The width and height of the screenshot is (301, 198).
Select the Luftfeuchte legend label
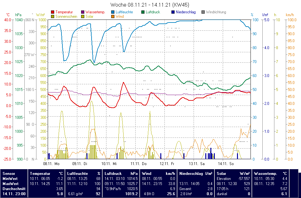coord(124,12)
